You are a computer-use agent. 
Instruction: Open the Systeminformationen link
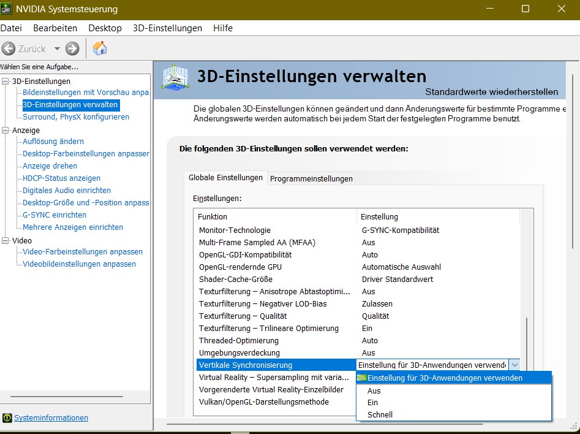[51, 418]
